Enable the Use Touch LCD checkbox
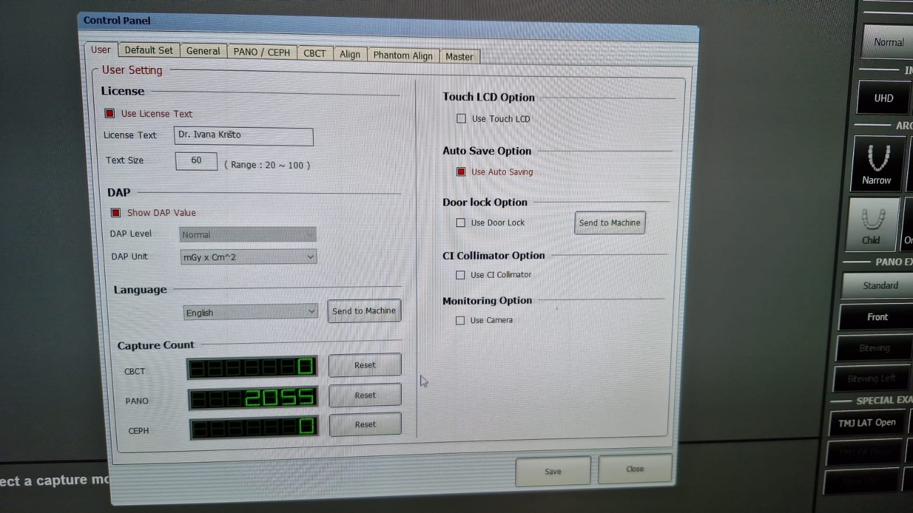 point(461,119)
